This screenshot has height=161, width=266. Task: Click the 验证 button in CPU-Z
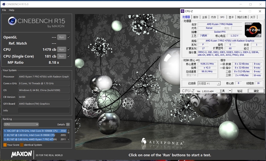pos(240,91)
